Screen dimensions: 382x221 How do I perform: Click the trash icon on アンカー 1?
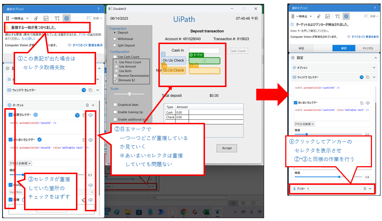[x=365, y=189]
